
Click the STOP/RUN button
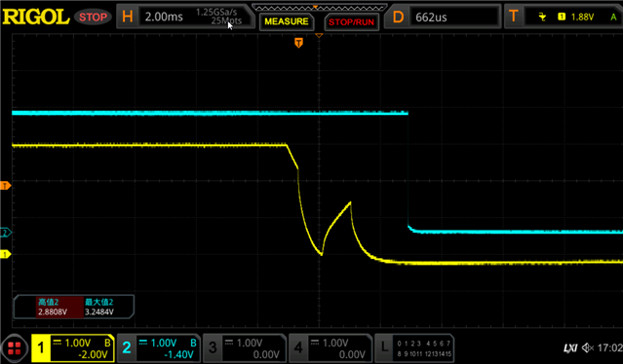click(x=351, y=21)
